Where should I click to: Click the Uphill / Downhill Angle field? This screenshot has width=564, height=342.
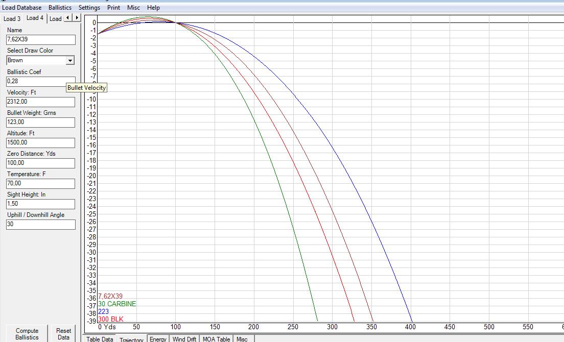(x=40, y=224)
